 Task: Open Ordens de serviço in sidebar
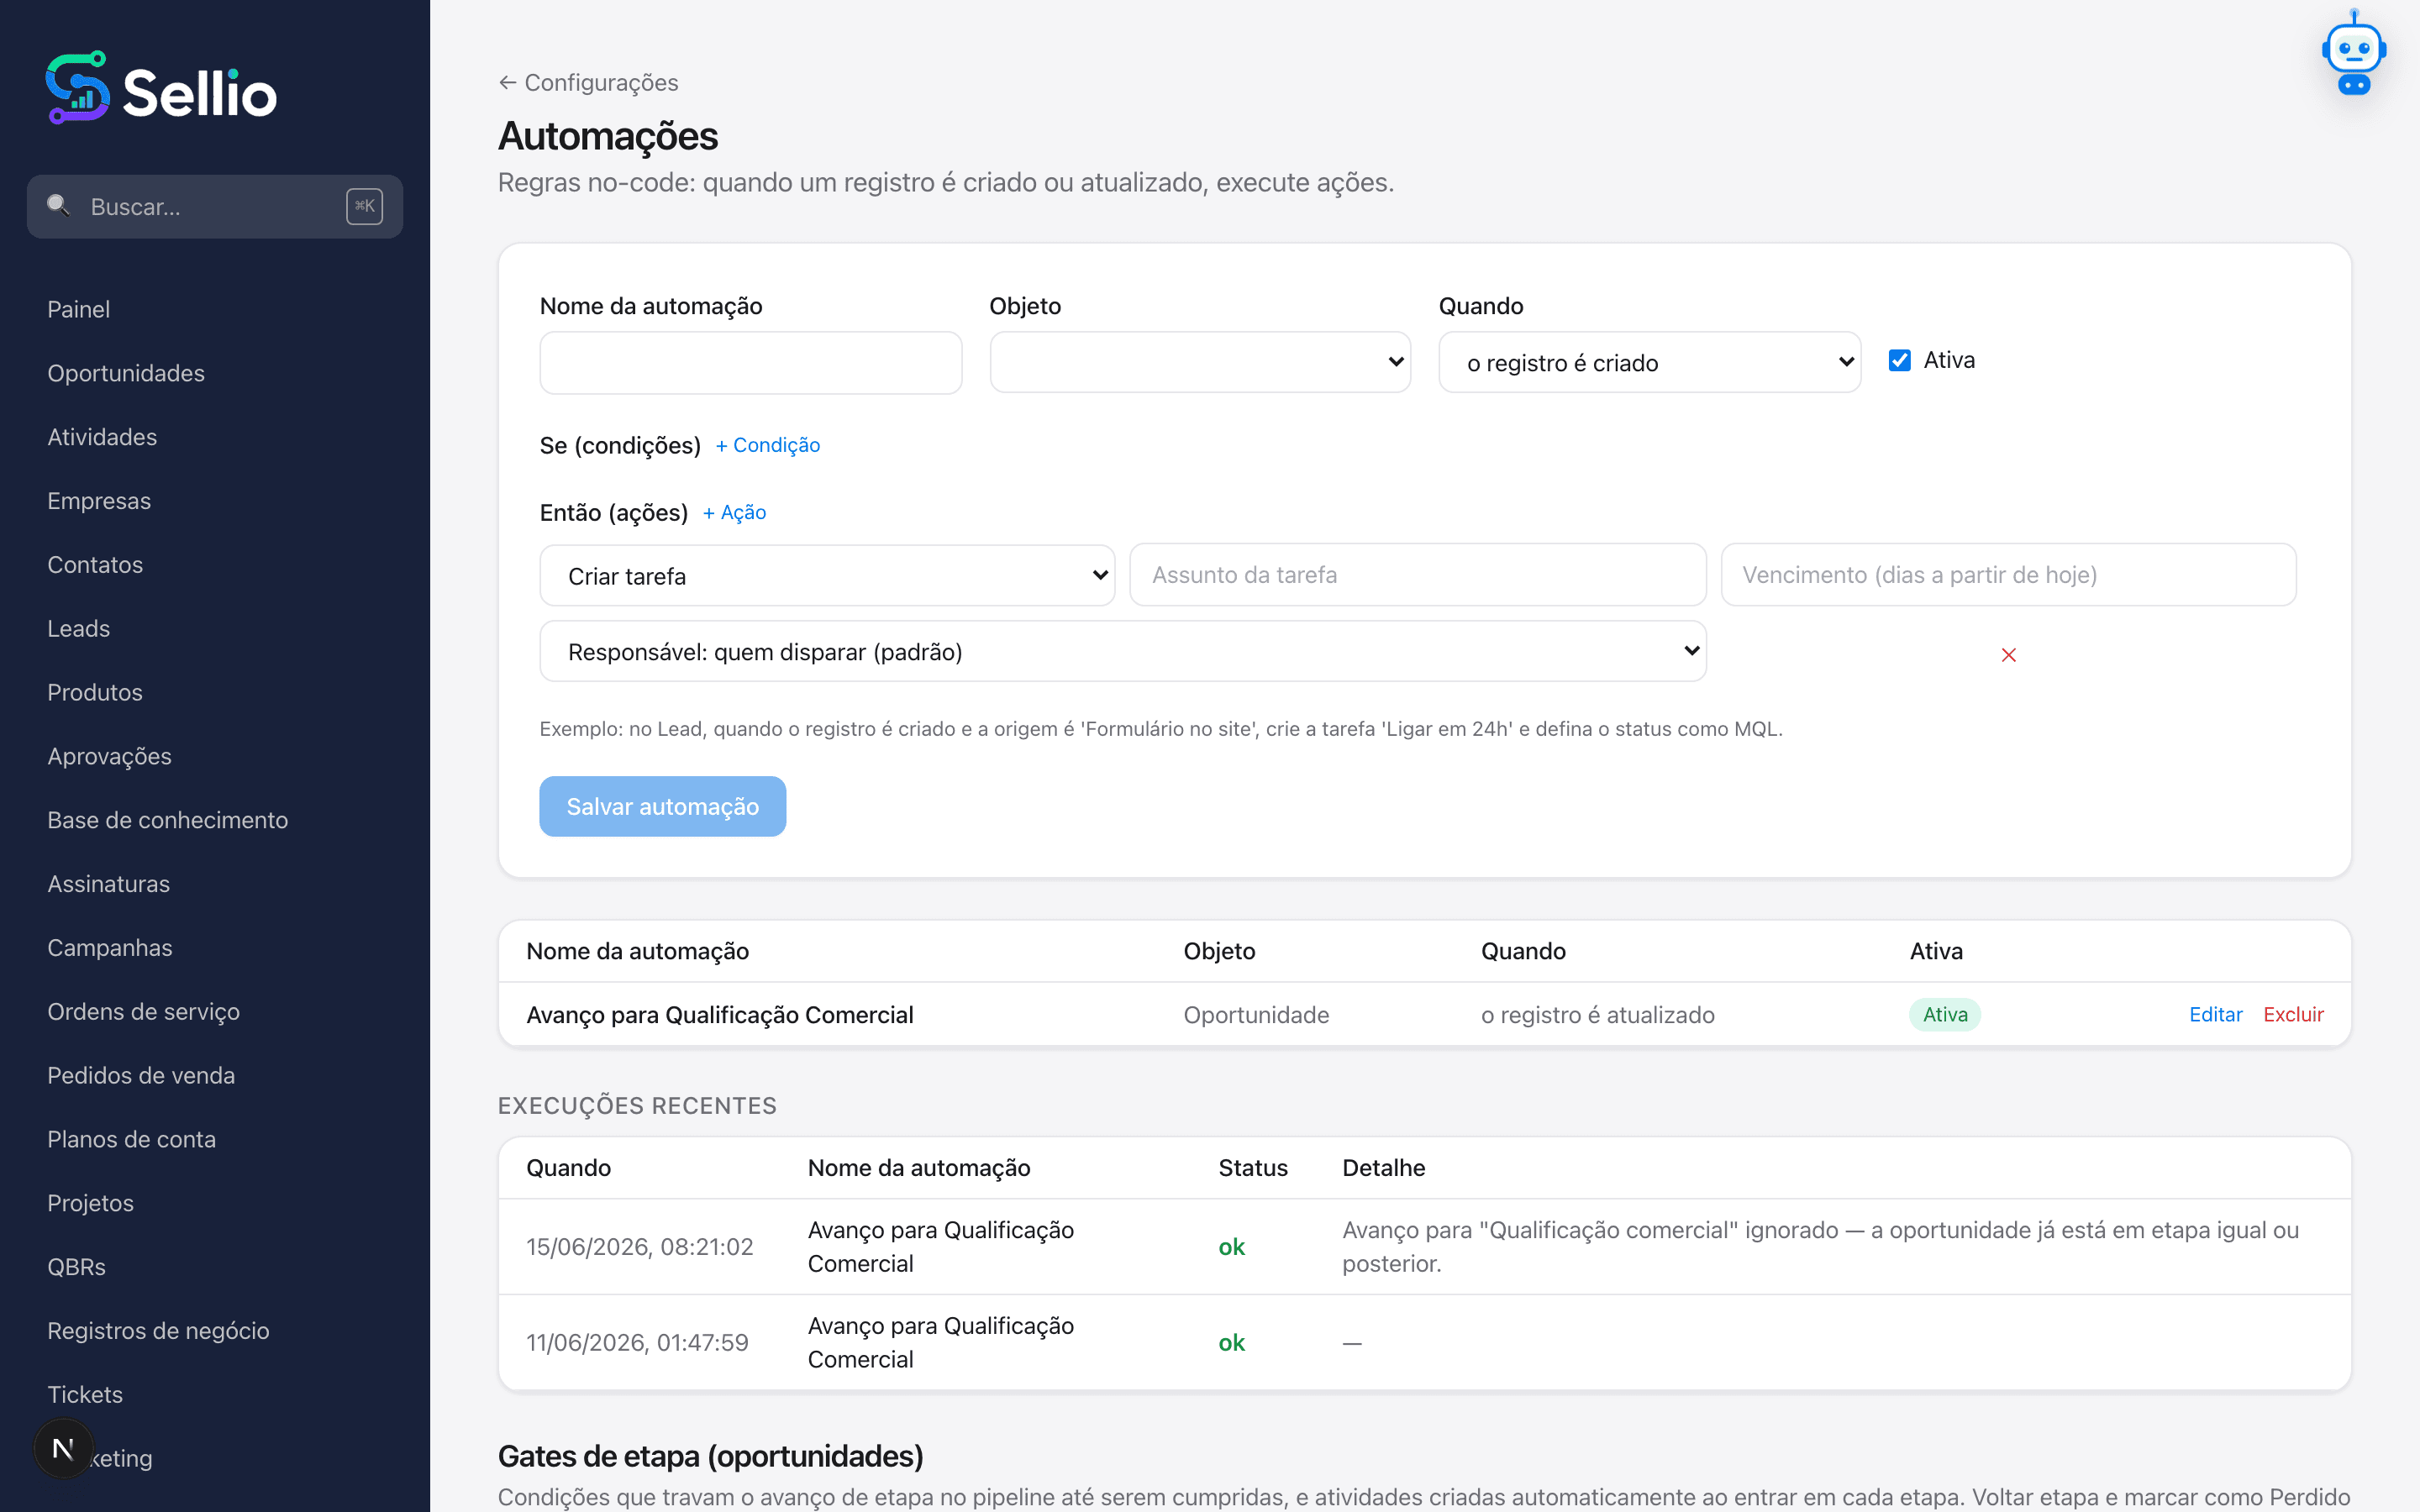click(x=143, y=1012)
